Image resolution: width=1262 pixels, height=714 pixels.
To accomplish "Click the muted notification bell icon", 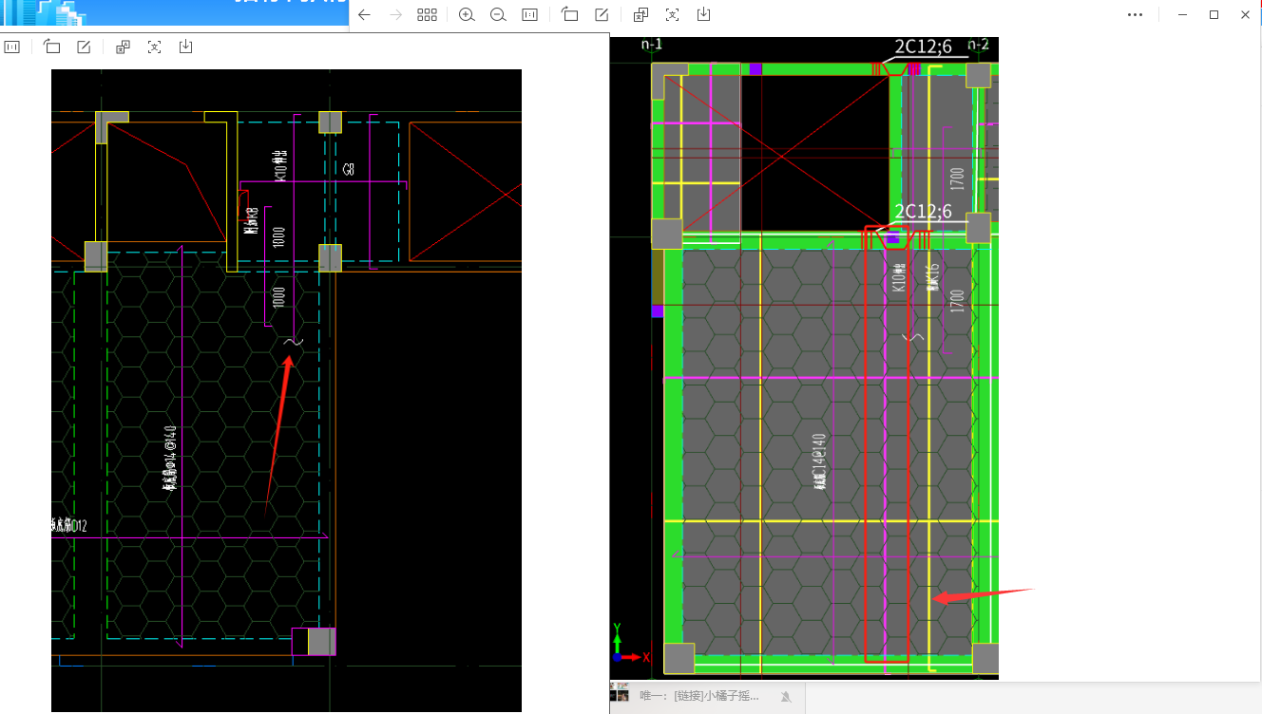I will (x=786, y=697).
